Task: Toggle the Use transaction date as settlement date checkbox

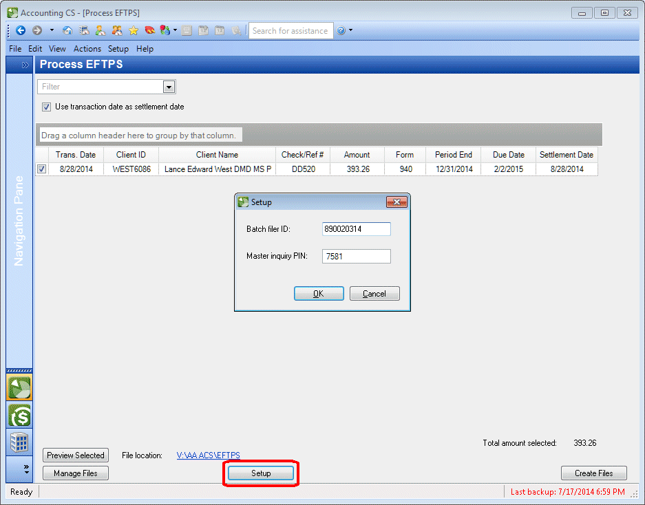Action: coord(45,107)
